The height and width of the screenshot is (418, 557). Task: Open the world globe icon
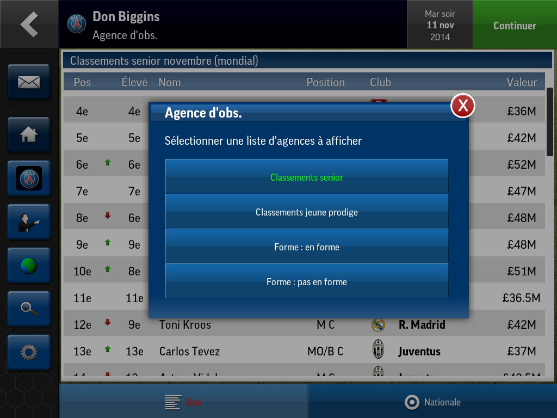tap(29, 266)
